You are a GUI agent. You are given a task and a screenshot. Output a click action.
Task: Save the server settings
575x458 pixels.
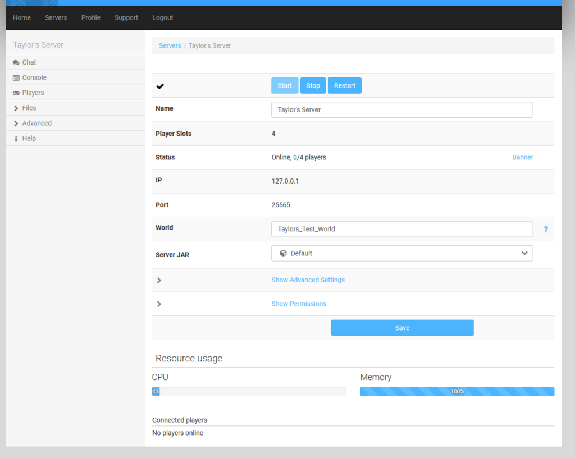coord(402,327)
